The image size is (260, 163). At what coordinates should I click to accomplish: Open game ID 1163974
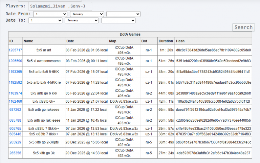(15, 93)
